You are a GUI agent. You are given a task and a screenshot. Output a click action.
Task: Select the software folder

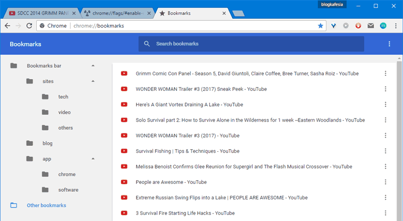click(x=68, y=190)
